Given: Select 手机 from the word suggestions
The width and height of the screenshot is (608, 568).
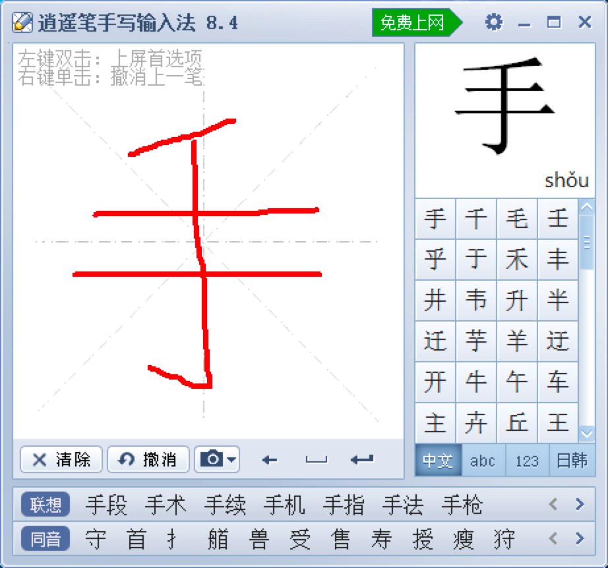Looking at the screenshot, I should [x=284, y=505].
